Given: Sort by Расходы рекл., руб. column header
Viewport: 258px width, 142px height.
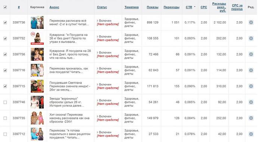Looking at the screenshot, I should (219, 7).
